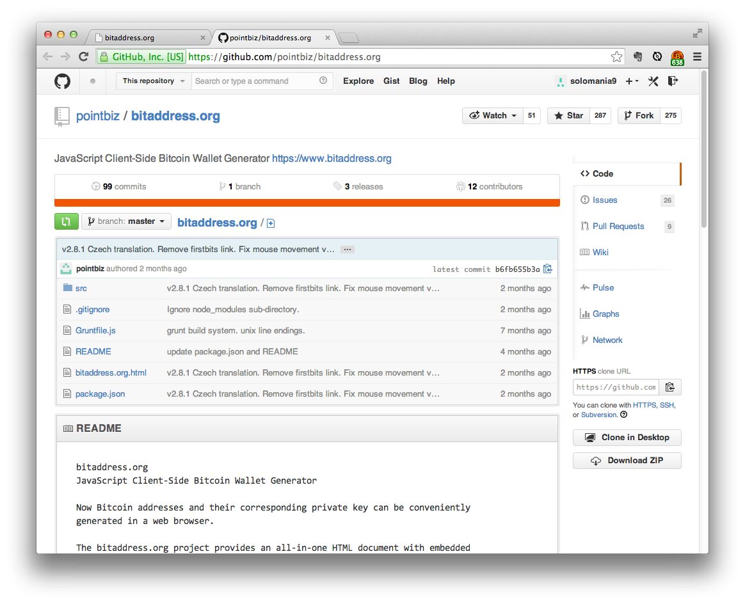
Task: Create new file plus icon
Action: (x=271, y=223)
